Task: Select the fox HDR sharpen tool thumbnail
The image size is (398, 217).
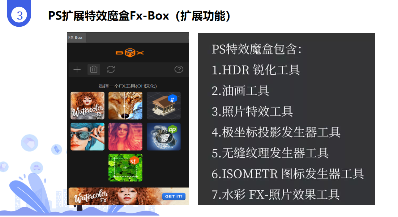Action: [x=125, y=105]
